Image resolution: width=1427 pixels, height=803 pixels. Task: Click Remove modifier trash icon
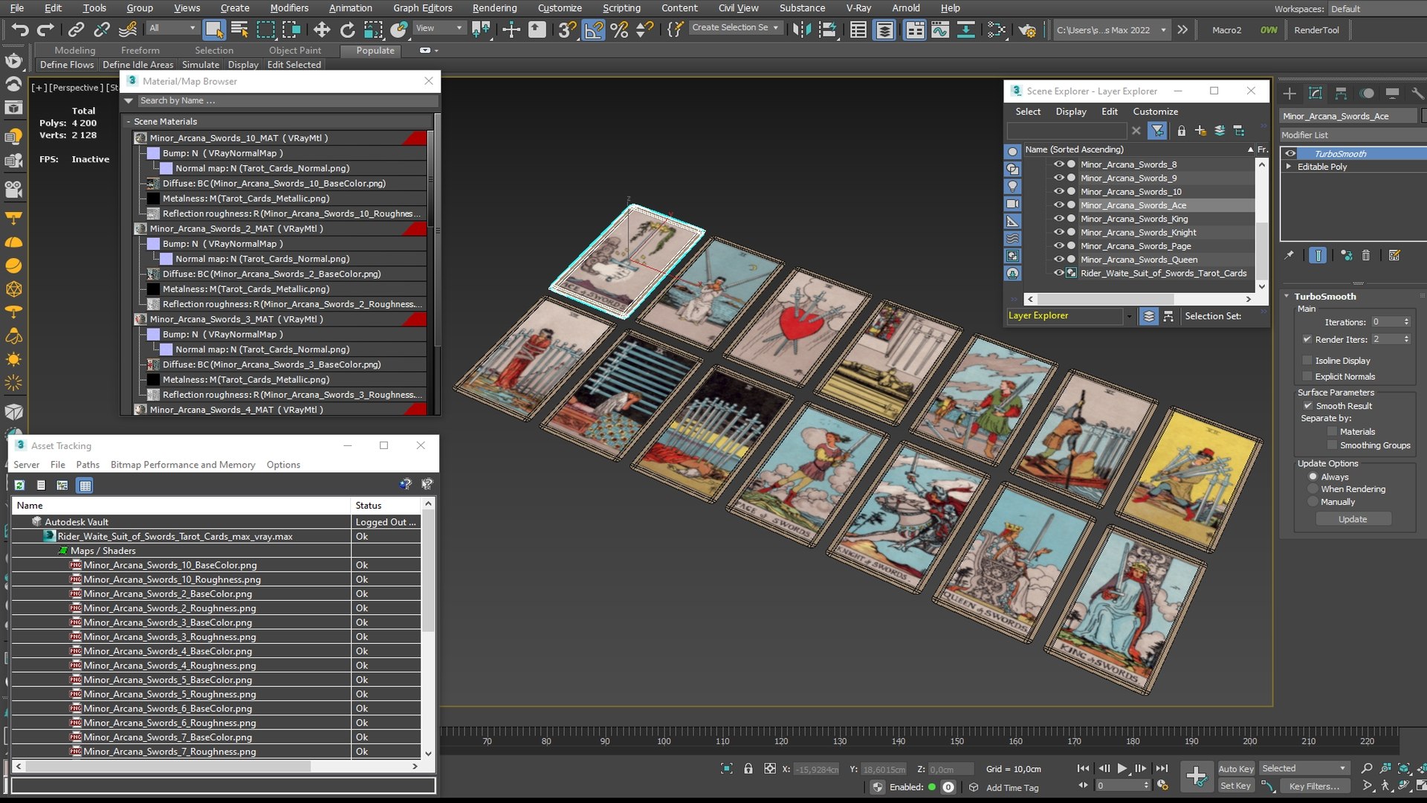click(1365, 256)
